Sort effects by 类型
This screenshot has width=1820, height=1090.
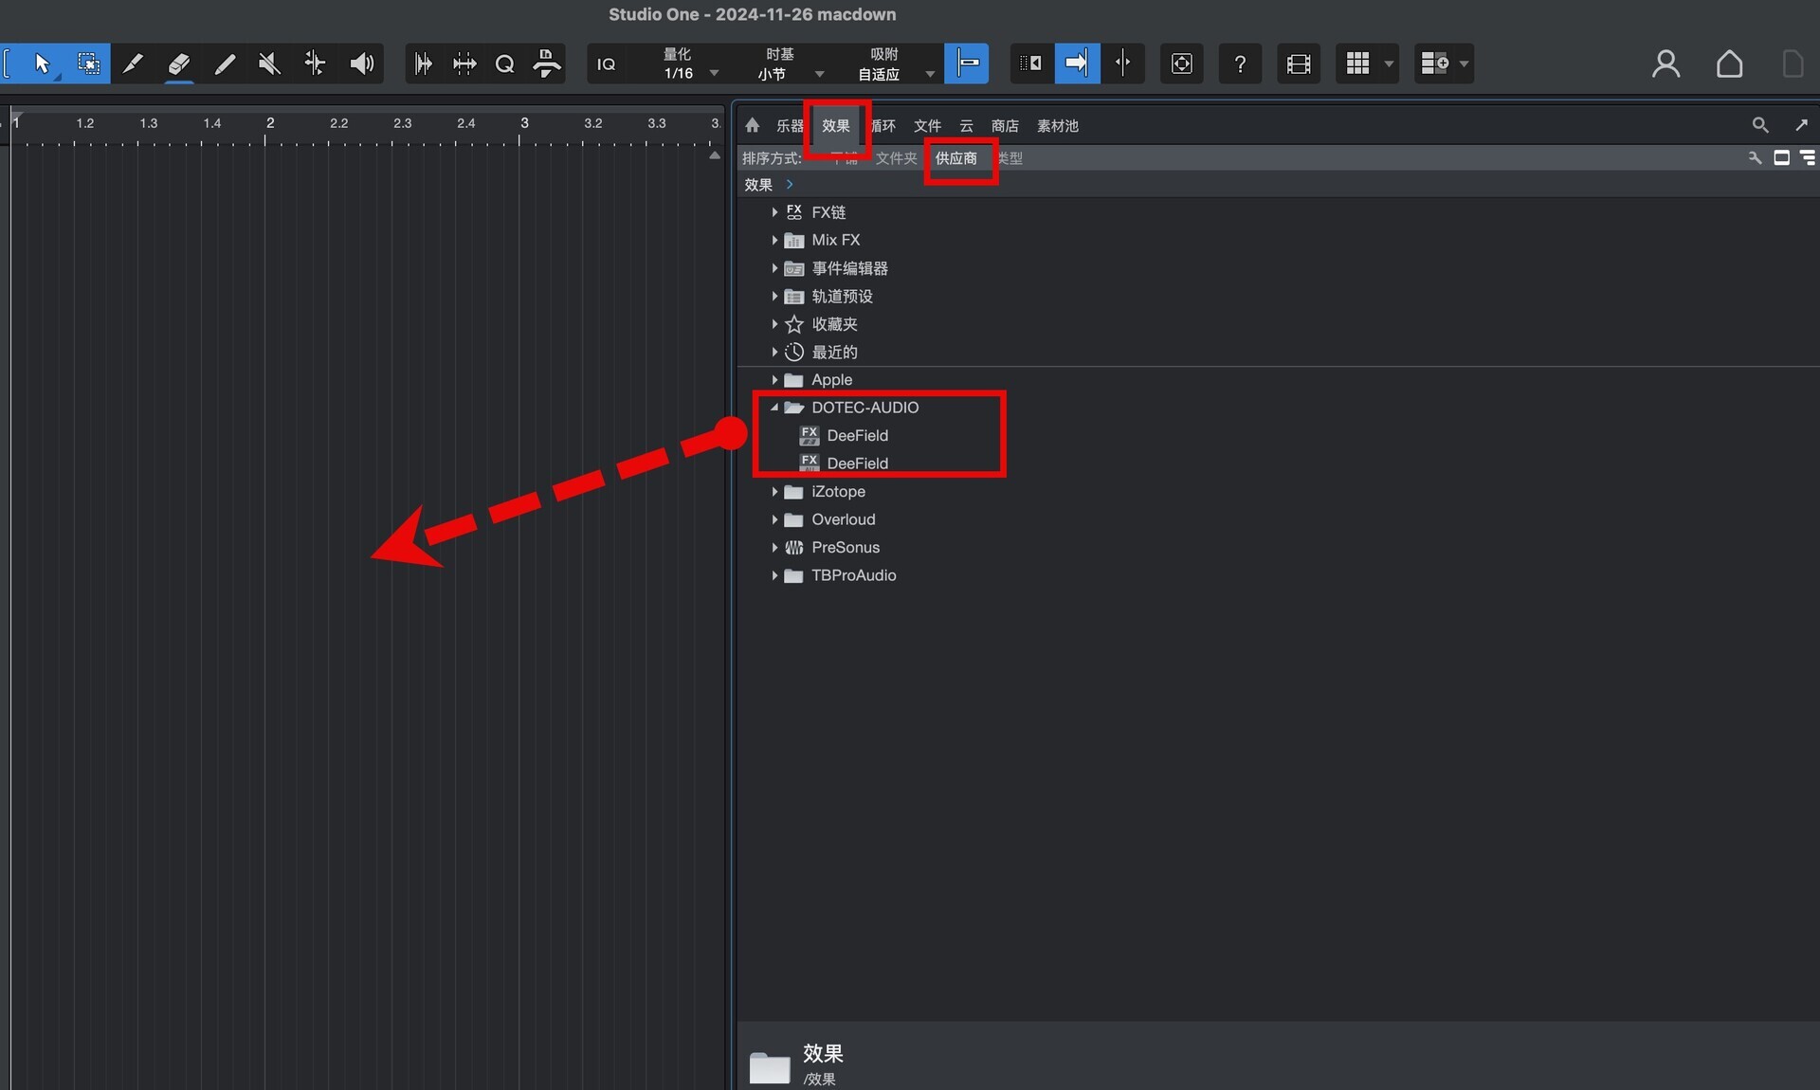pos(1009,158)
